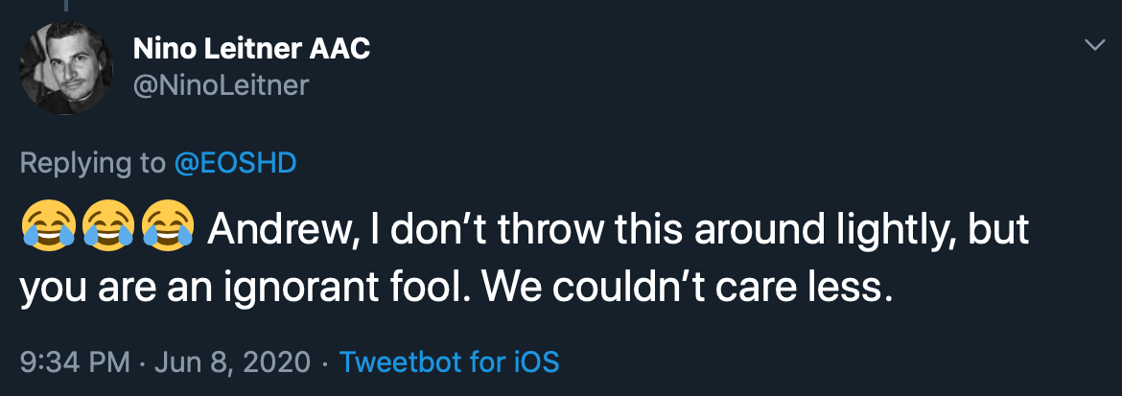Click the 9:34 PM timestamp

pyautogui.click(x=75, y=361)
